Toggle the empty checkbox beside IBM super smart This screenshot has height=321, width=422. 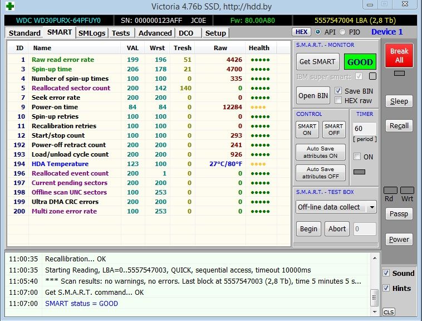[x=373, y=76]
